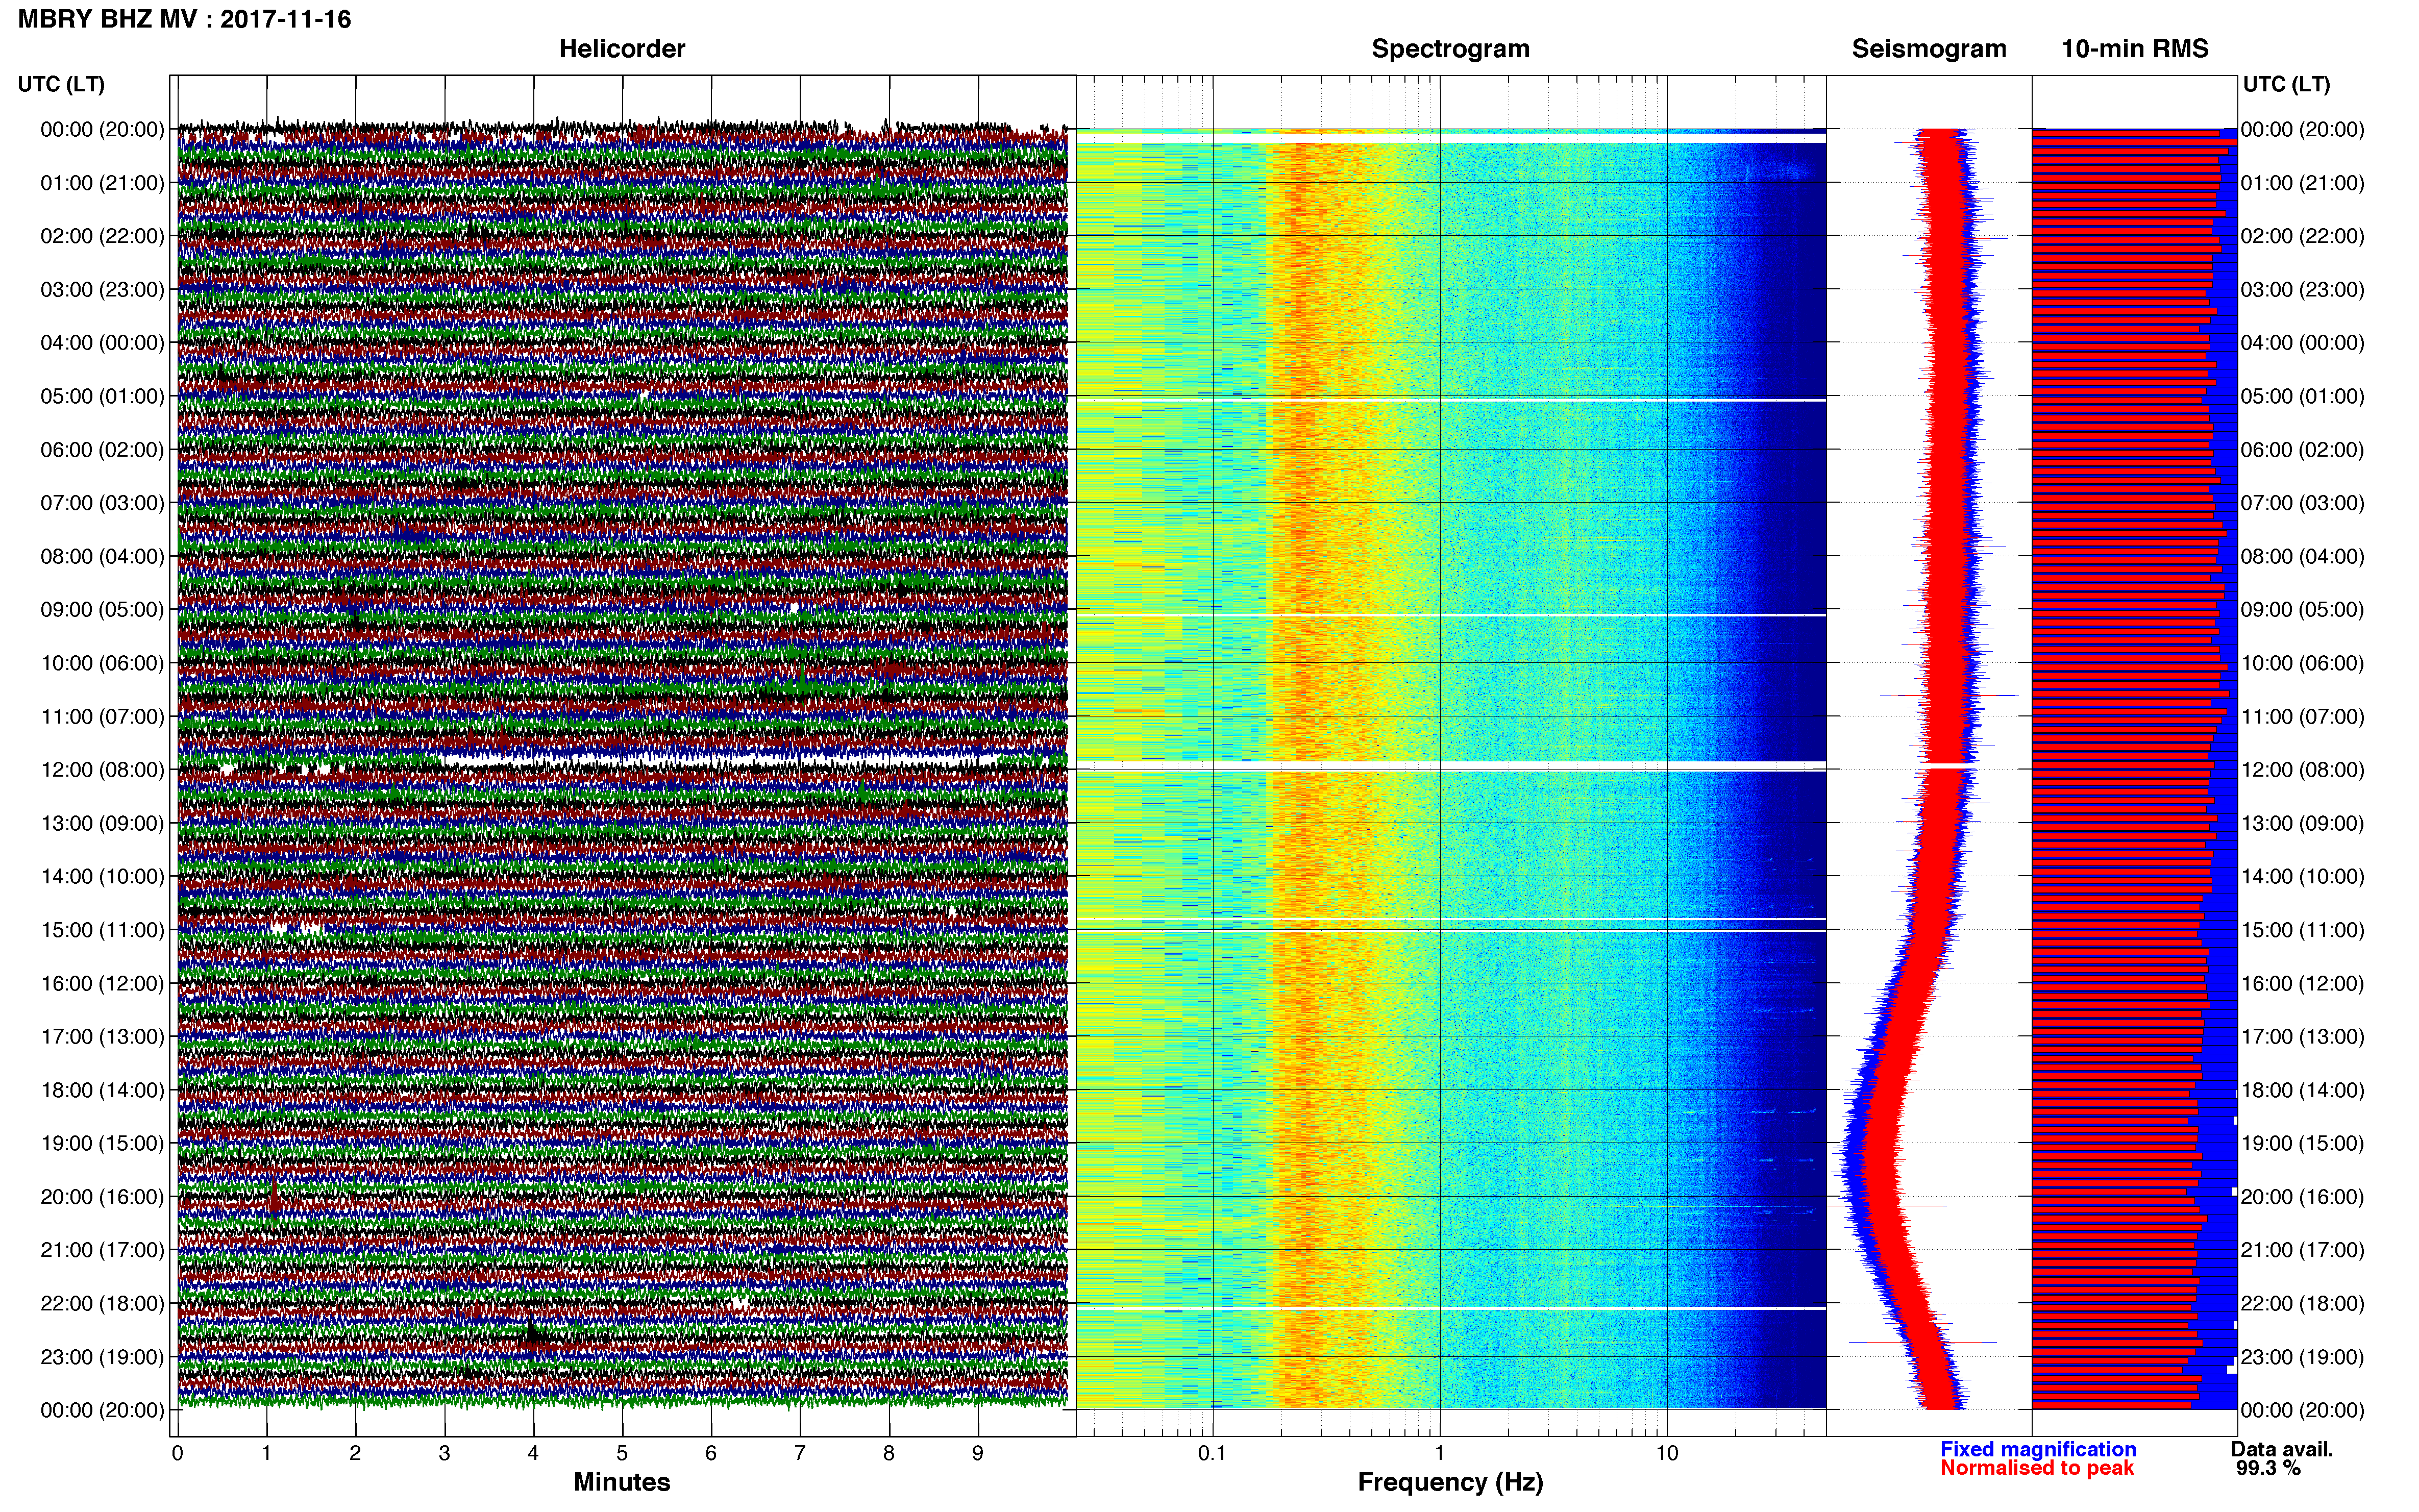The image size is (2419, 1512).
Task: Pick 09:00 (05:00) label beside the RMS panel
Action: pos(2303,610)
